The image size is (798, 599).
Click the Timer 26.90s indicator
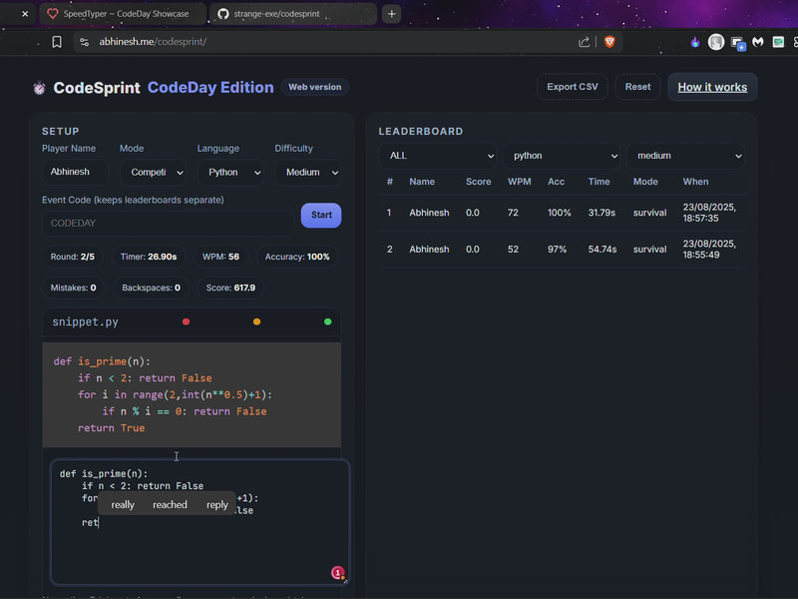coord(149,257)
